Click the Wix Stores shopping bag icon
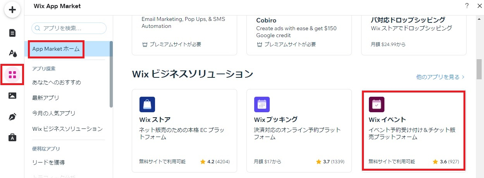 click(x=147, y=104)
